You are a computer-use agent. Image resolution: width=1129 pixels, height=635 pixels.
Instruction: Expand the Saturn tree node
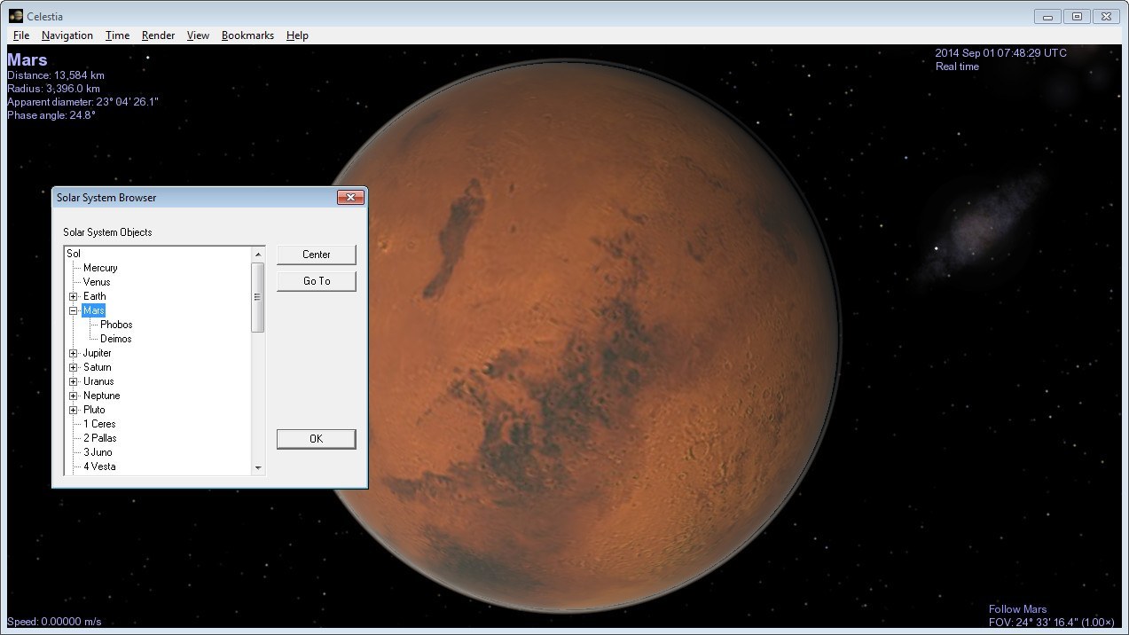(x=74, y=367)
